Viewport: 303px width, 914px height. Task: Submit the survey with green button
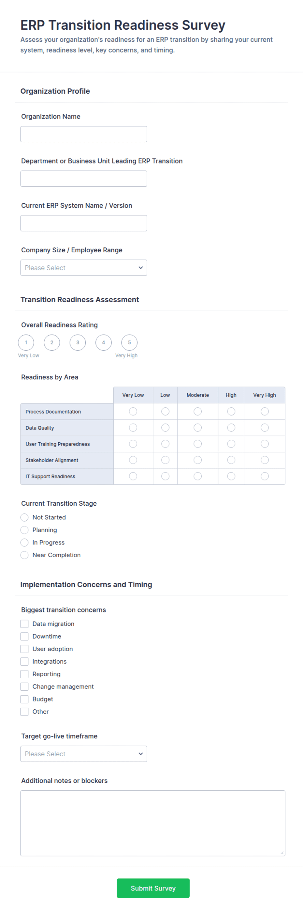(153, 888)
